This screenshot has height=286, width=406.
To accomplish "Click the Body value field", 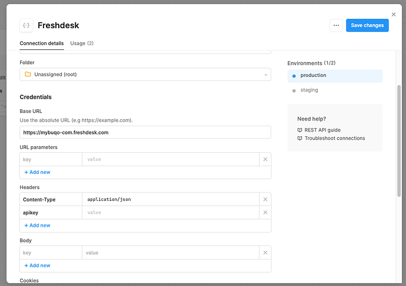I will click(x=171, y=253).
